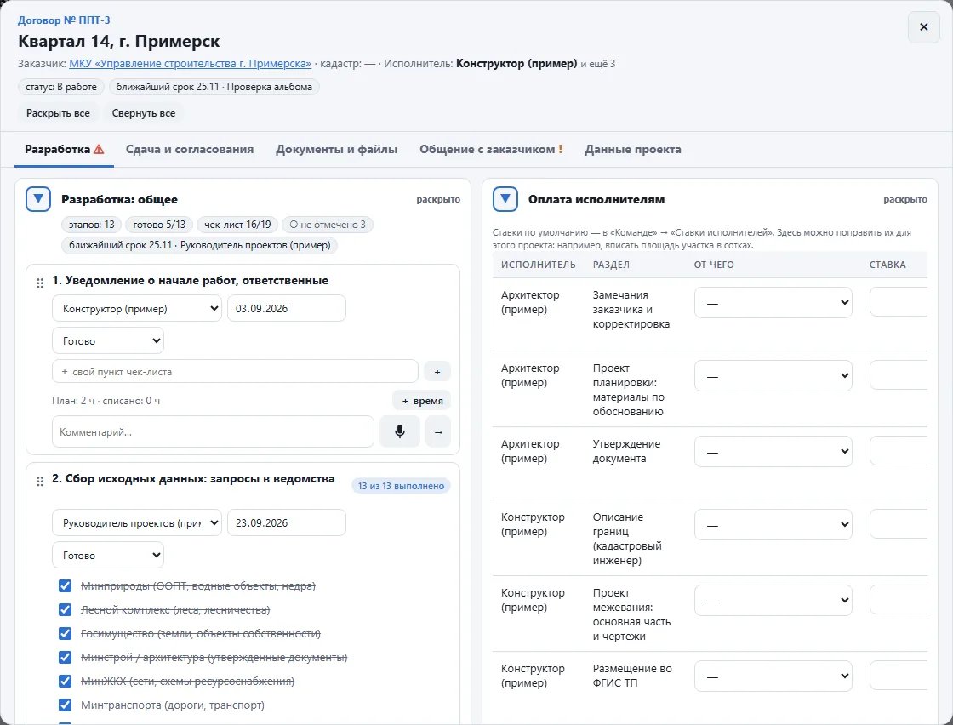Open «От чего» dropdown for «Описание границ»
The width and height of the screenshot is (953, 725).
coord(773,524)
